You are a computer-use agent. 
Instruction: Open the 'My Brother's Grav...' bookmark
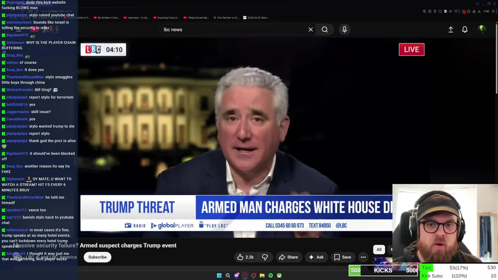tap(106, 17)
